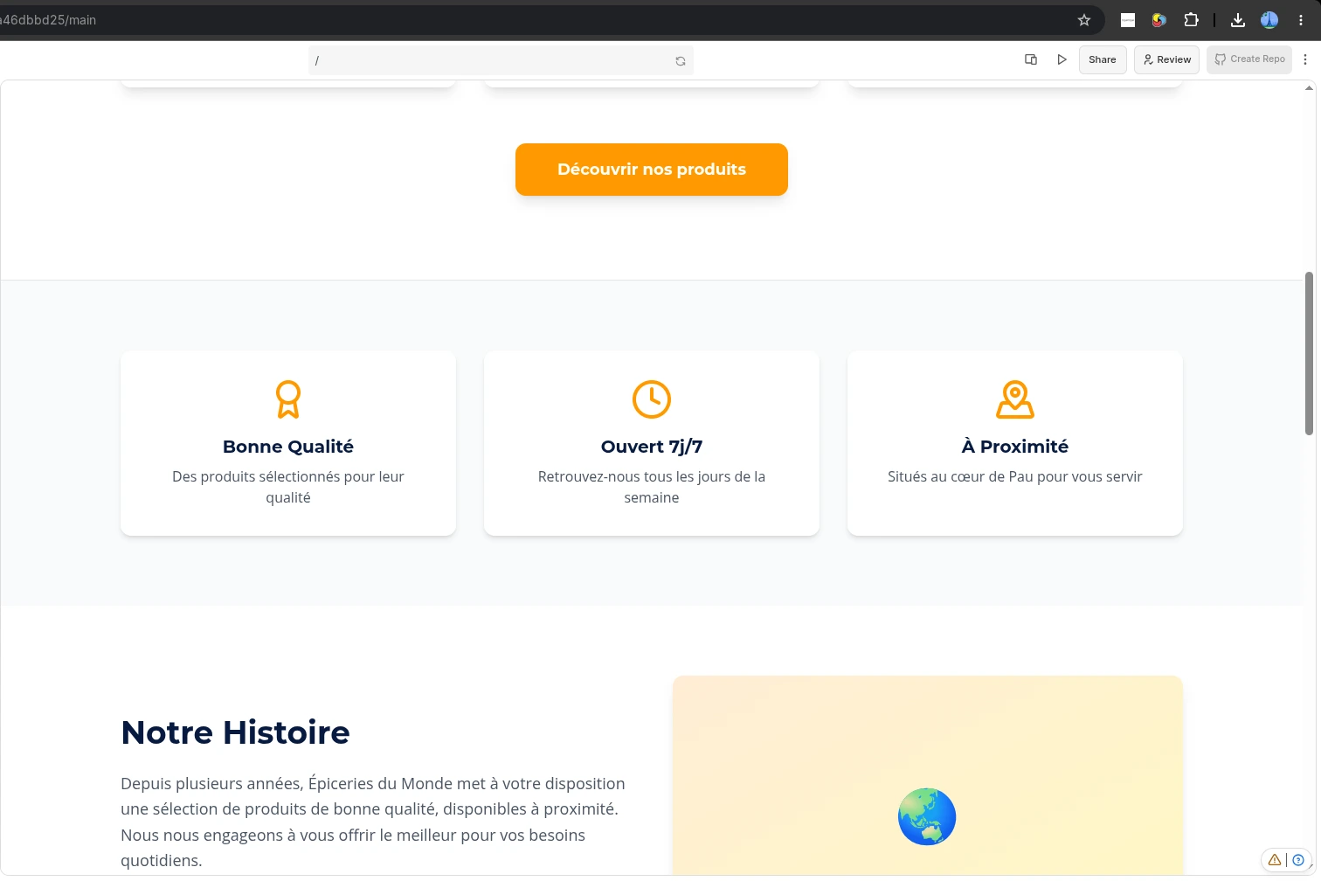Click the À Proximité map pin icon
Viewport: 1321px width, 881px height.
1015,399
